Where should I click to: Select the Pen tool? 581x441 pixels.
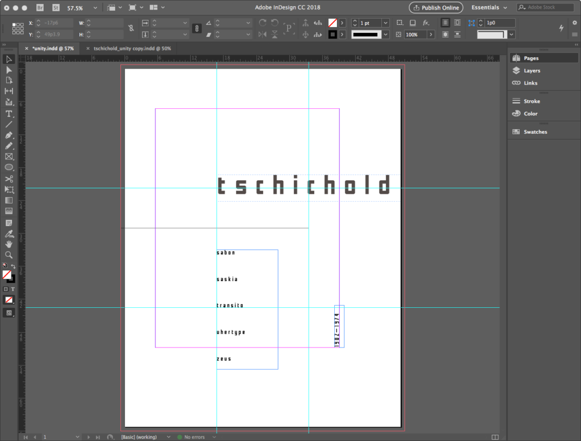click(9, 135)
